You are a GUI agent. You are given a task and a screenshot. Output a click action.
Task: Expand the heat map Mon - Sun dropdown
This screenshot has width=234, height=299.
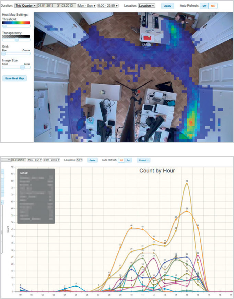tap(86, 6)
